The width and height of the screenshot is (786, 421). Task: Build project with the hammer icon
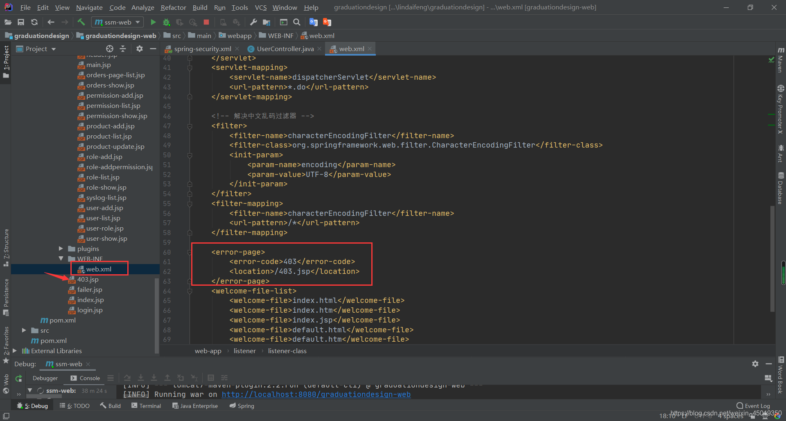[x=81, y=22]
